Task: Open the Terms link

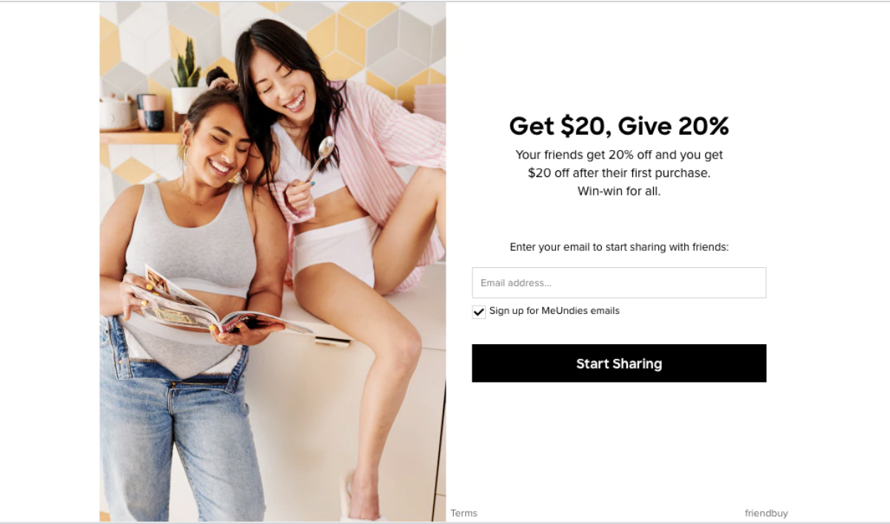Action: [x=464, y=513]
